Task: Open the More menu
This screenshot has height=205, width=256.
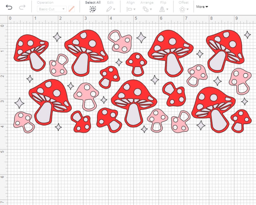Action: pos(202,6)
